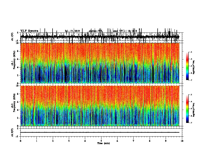Click ch.2 frequency tick label '4'
Screen dimensions: 205x158
(18, 110)
